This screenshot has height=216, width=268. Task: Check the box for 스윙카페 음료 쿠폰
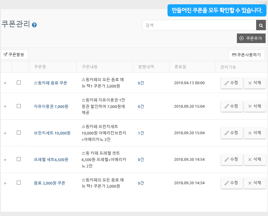pyautogui.click(x=19, y=83)
